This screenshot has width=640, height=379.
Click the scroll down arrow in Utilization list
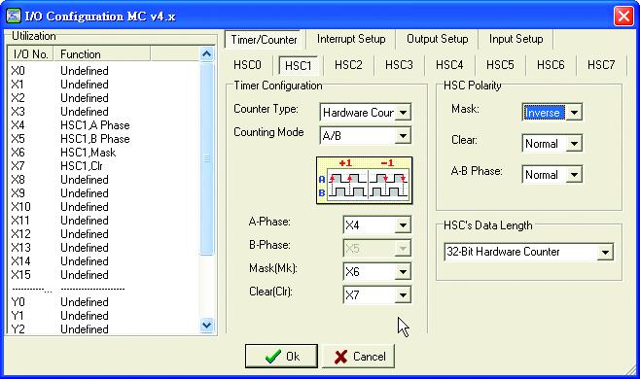(207, 326)
